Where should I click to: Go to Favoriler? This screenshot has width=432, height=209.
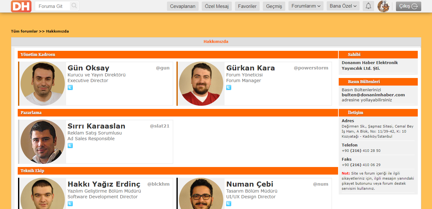[x=247, y=6]
